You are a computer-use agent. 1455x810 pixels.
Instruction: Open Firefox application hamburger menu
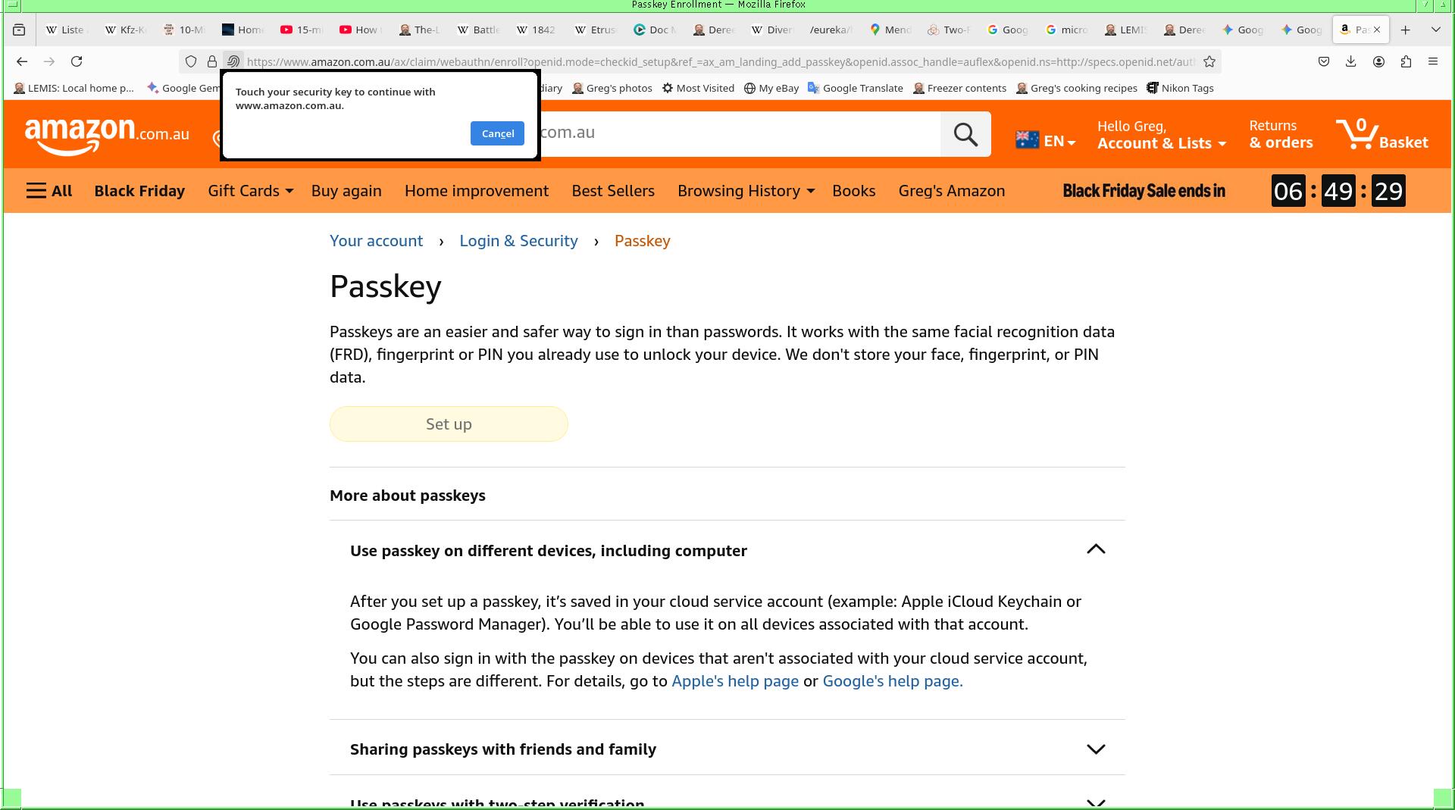tap(1433, 61)
